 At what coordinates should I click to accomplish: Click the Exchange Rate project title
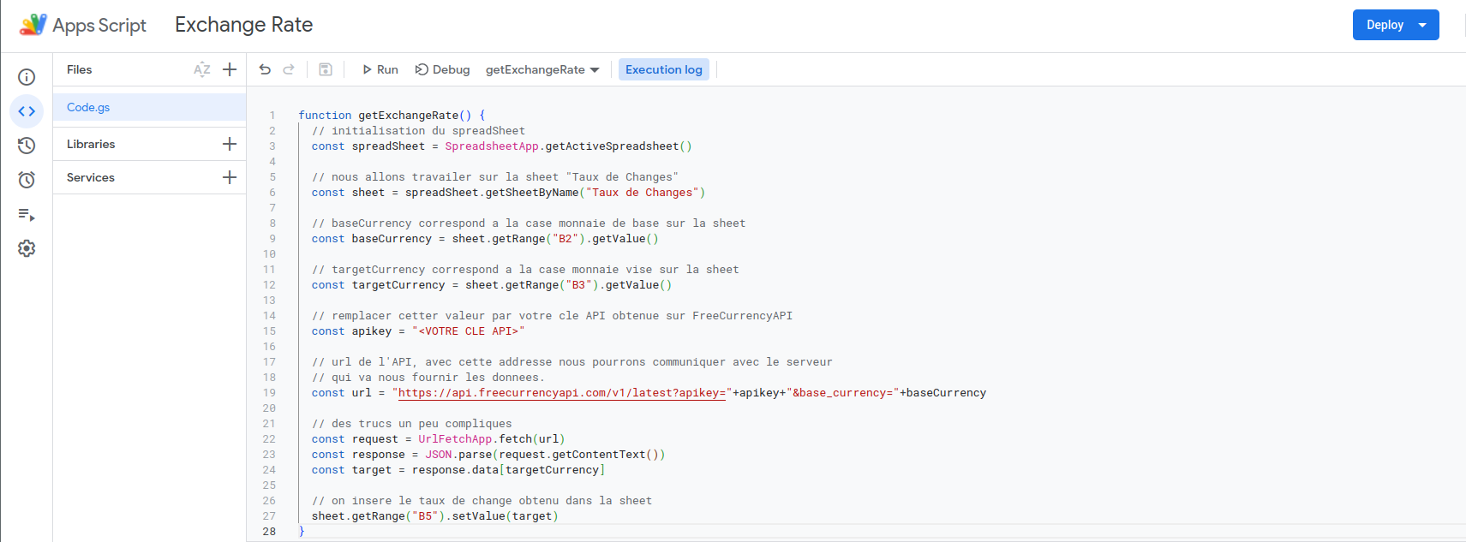point(243,25)
